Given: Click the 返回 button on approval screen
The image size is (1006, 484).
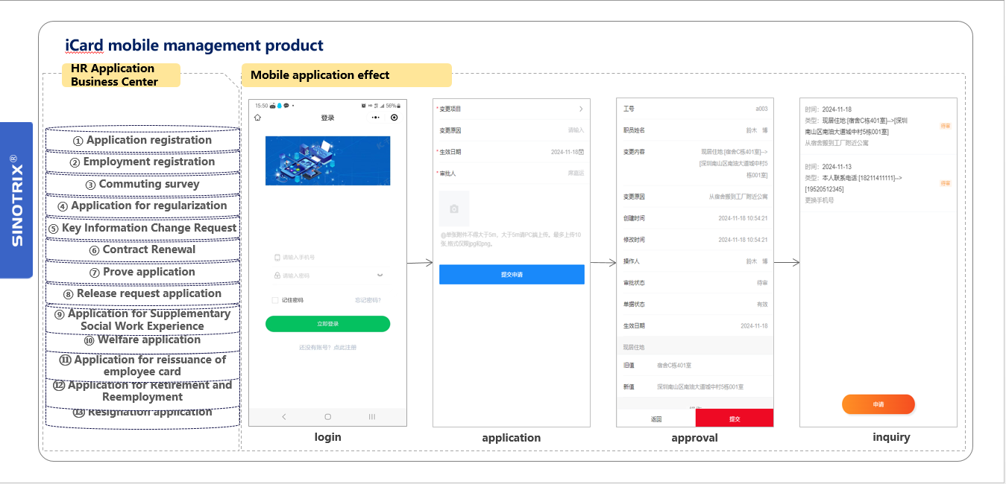Looking at the screenshot, I should point(656,418).
